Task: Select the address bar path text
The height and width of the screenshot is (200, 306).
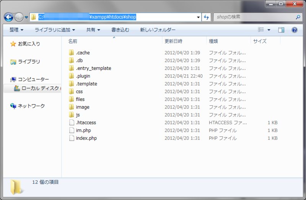Action: tap(87, 17)
